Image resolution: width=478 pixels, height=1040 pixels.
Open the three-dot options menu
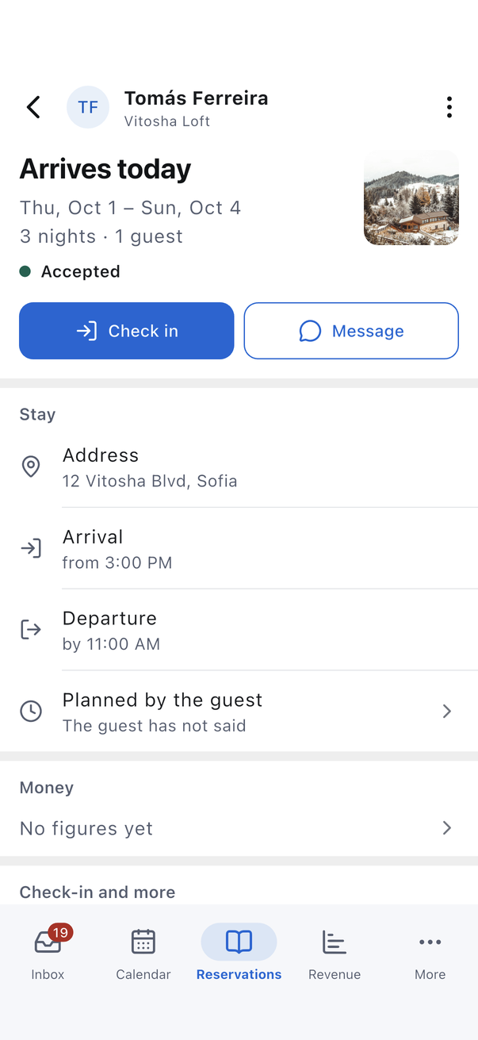[x=449, y=107]
